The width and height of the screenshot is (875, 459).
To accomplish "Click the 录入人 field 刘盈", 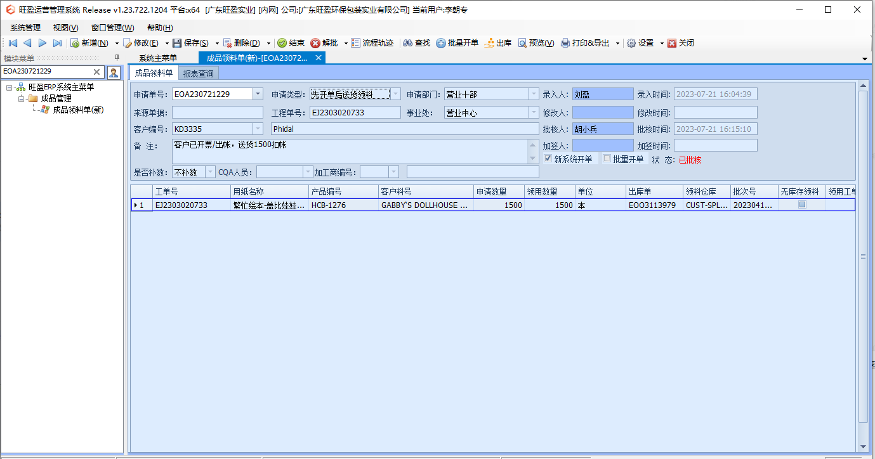I will pos(603,94).
